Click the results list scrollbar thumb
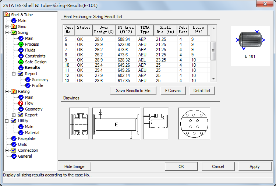 (213, 51)
